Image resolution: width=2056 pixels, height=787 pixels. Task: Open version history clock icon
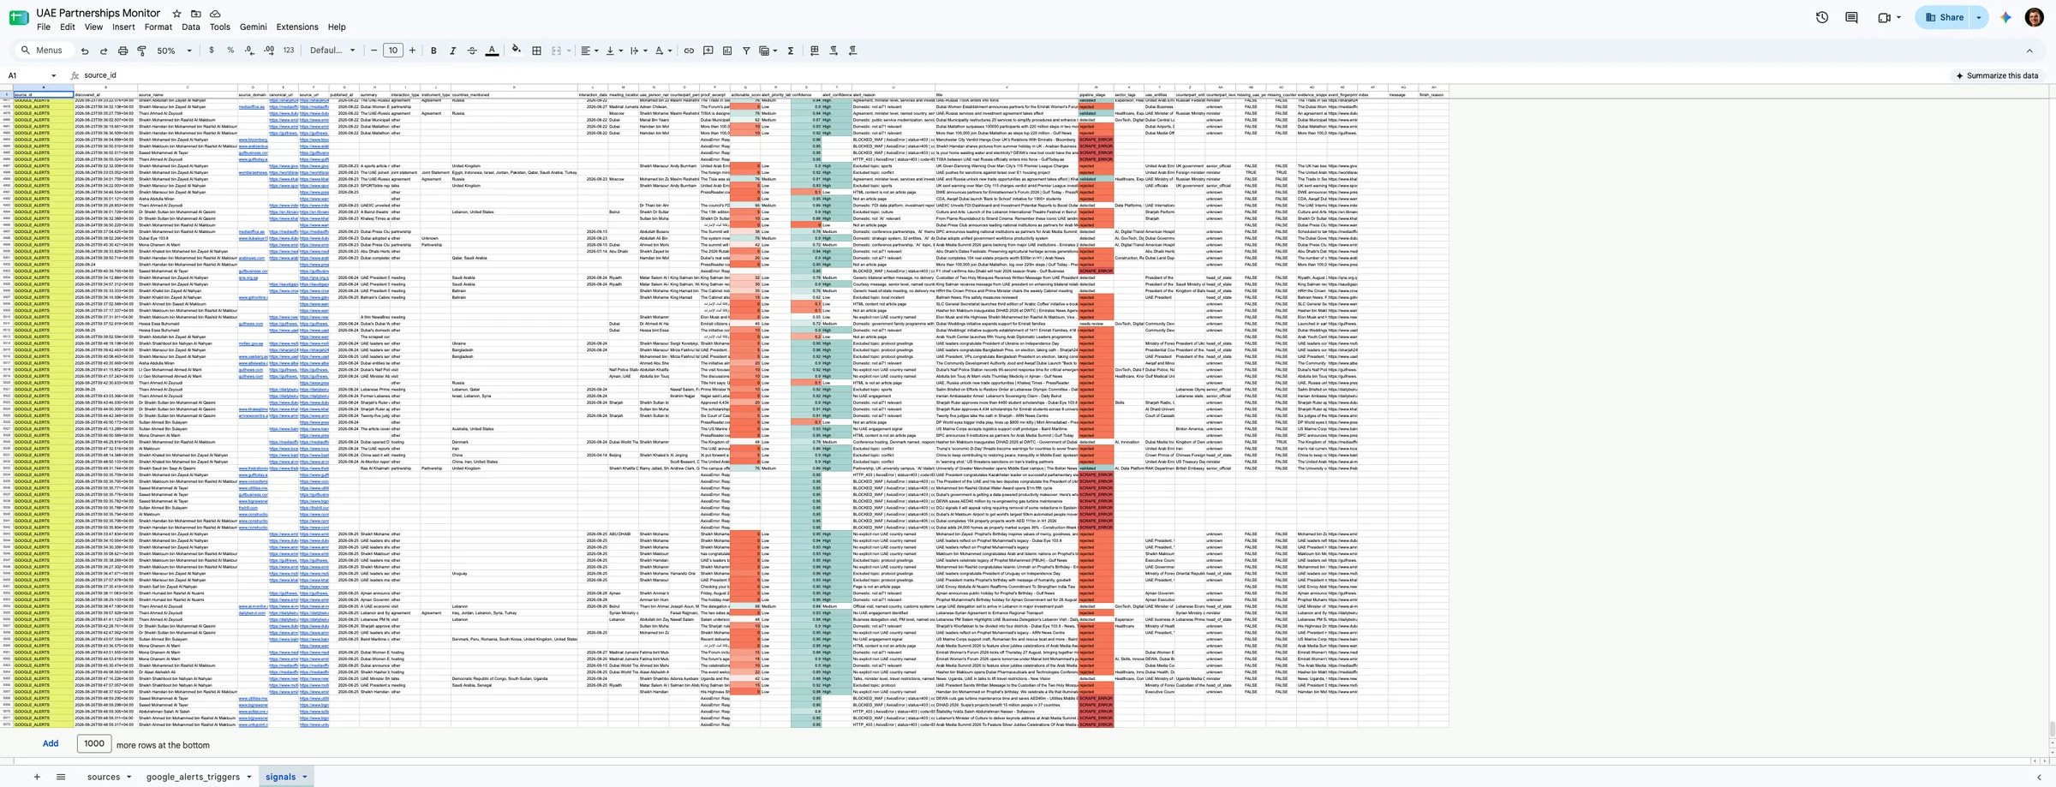tap(1822, 17)
